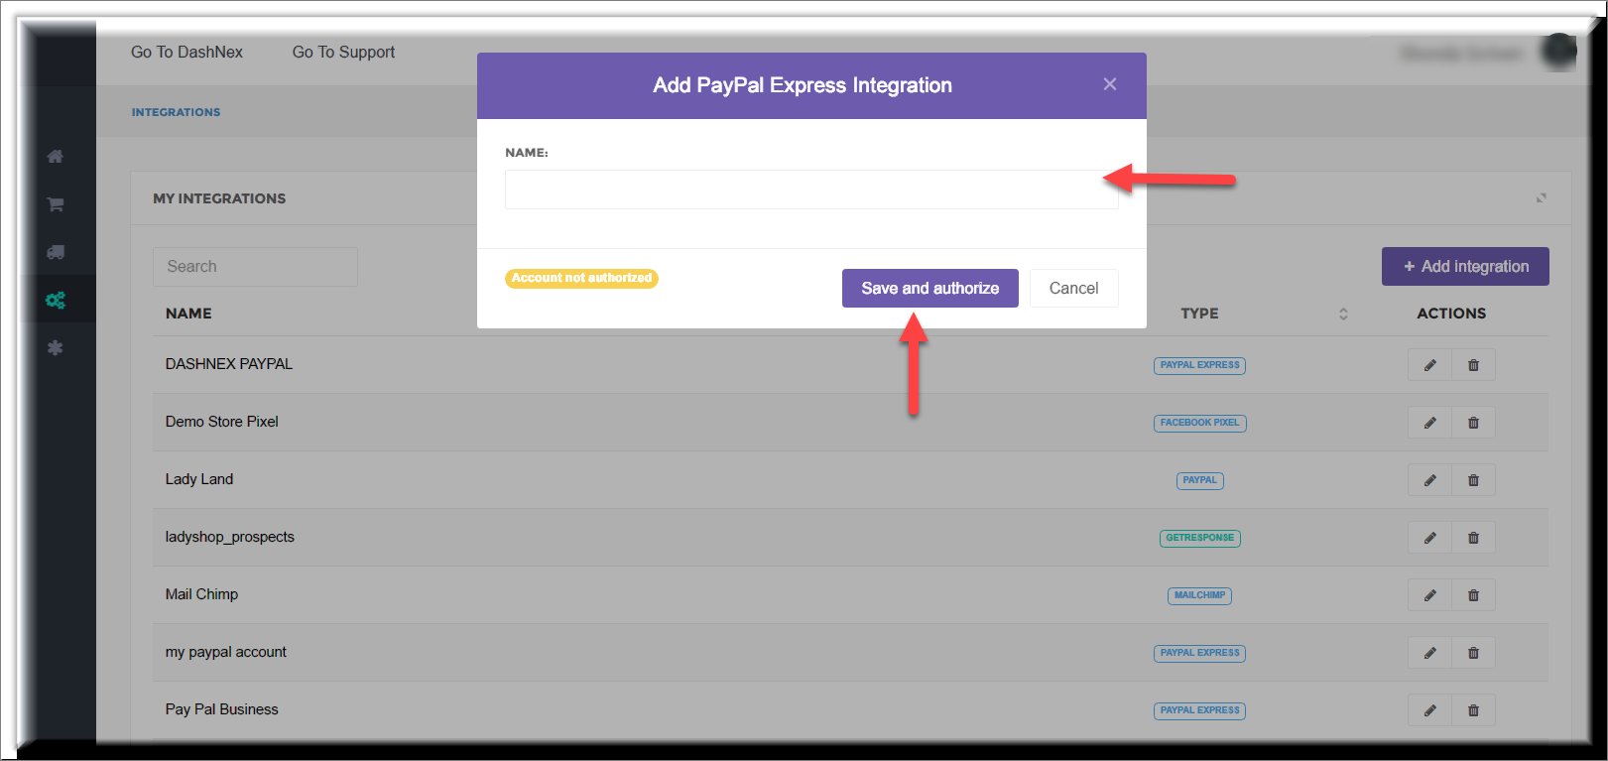The width and height of the screenshot is (1608, 761).
Task: Close the Add PayPal Express Integration dialog
Action: pos(1110,84)
